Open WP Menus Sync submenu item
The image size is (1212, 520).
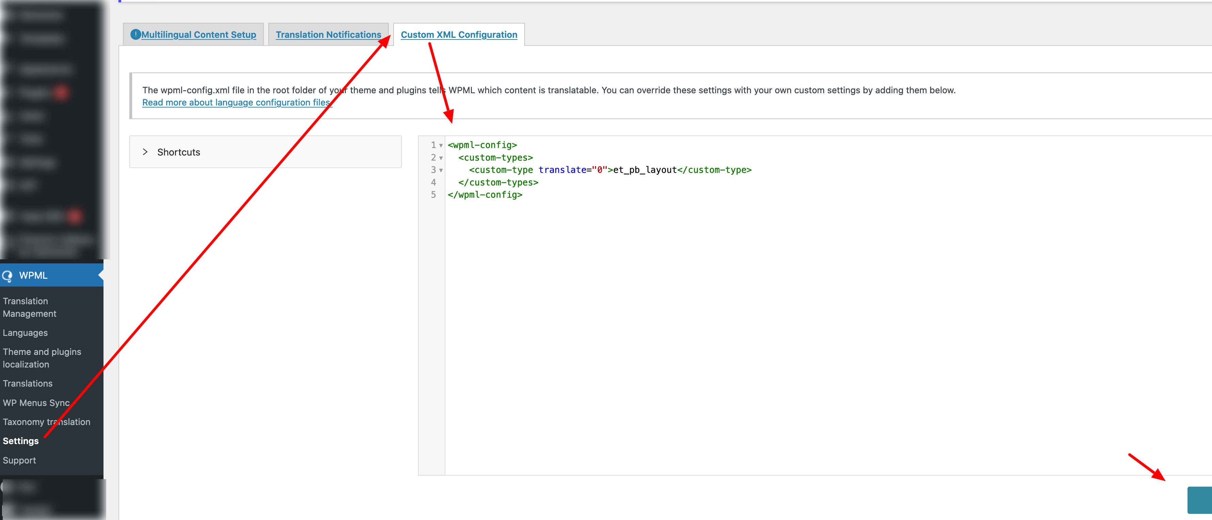point(36,403)
